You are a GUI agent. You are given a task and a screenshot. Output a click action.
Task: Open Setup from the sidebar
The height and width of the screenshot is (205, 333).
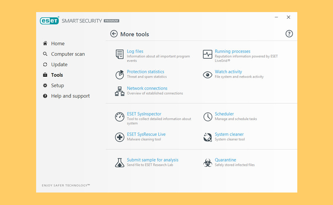tap(57, 86)
